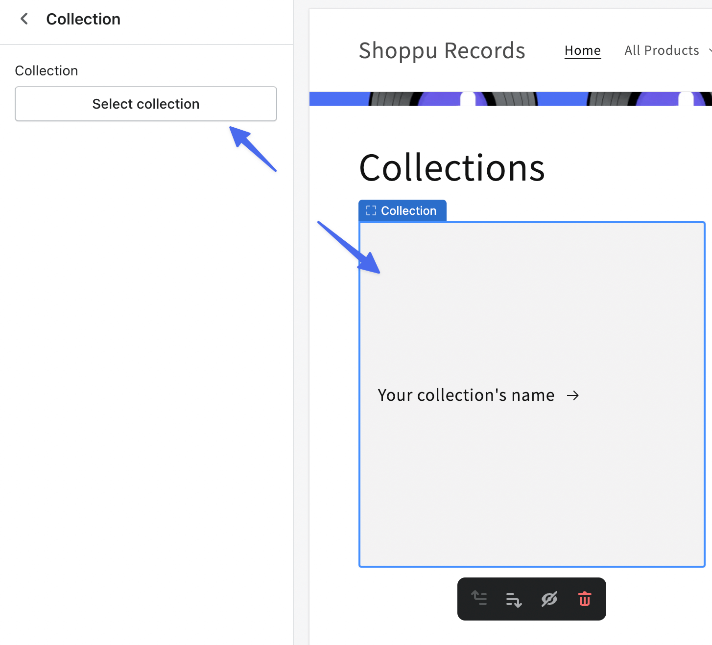Click the select parent element icon

click(x=479, y=599)
